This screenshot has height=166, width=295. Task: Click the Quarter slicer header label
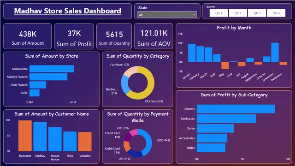211,7
